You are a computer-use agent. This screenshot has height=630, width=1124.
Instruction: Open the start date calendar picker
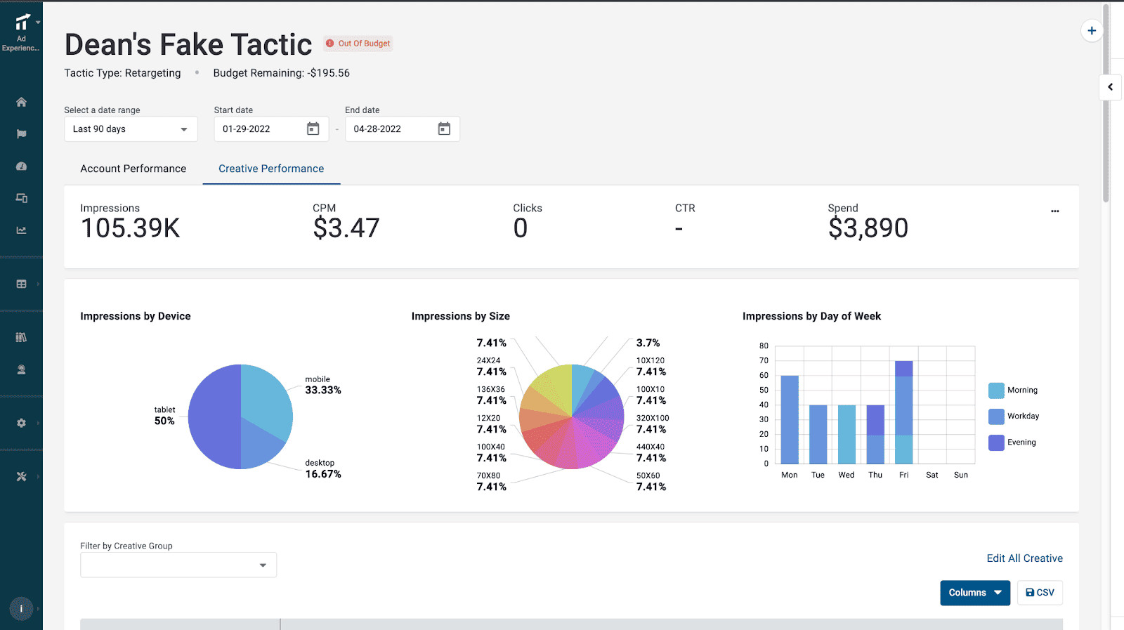pyautogui.click(x=313, y=129)
